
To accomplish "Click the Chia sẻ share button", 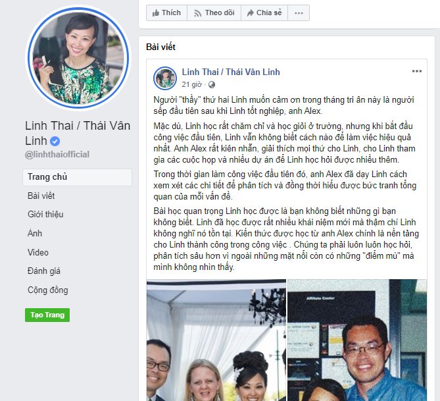I will pyautogui.click(x=264, y=13).
